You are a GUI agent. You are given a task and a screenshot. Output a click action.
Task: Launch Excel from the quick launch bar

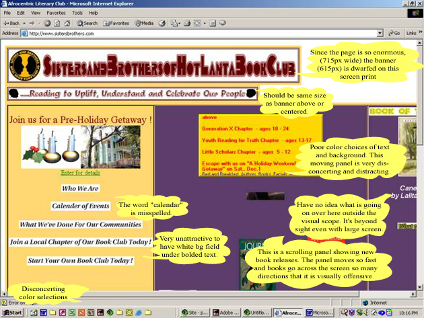pyautogui.click(x=71, y=313)
